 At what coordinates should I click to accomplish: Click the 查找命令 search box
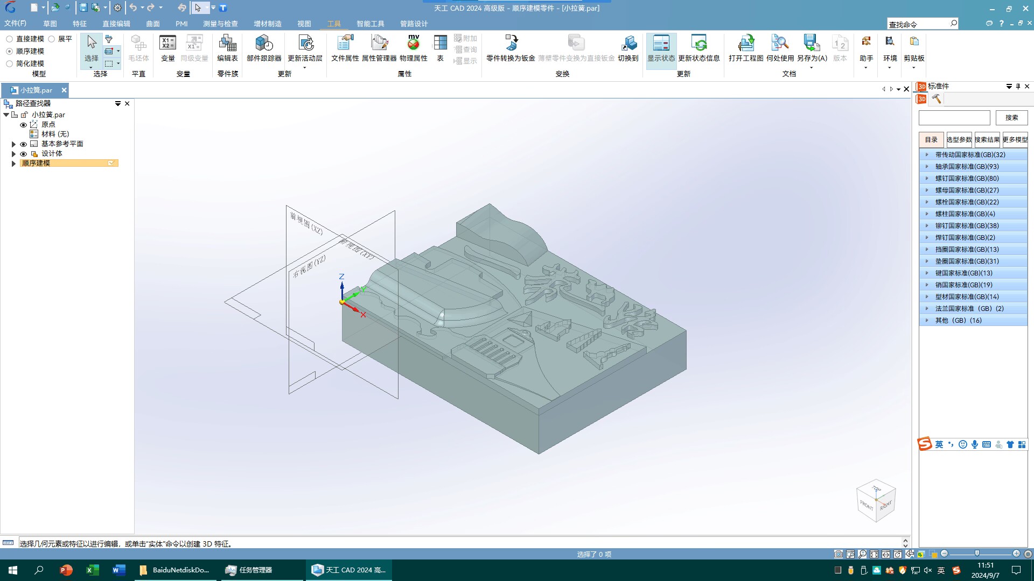pyautogui.click(x=923, y=24)
